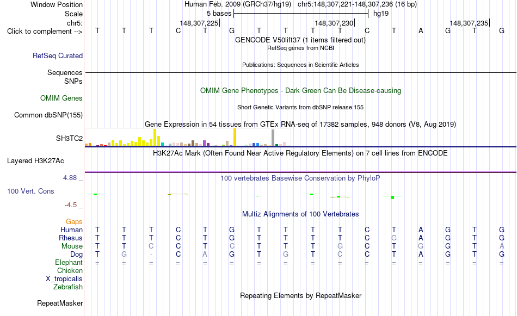Select the chr5: label in left column
The height and width of the screenshot is (316, 517).
point(75,23)
